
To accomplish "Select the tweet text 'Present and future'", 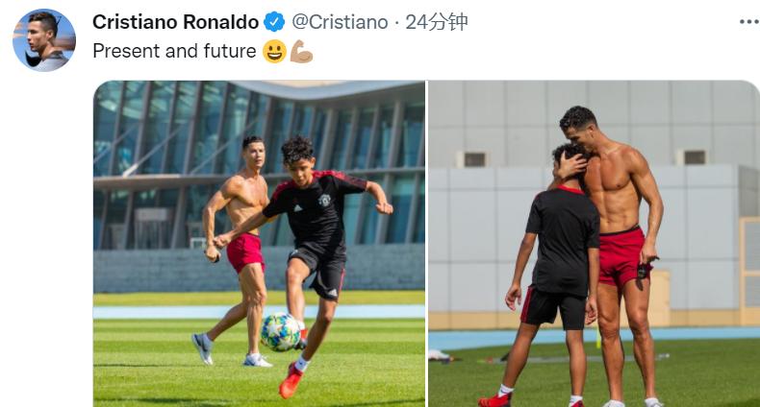I will pos(174,51).
